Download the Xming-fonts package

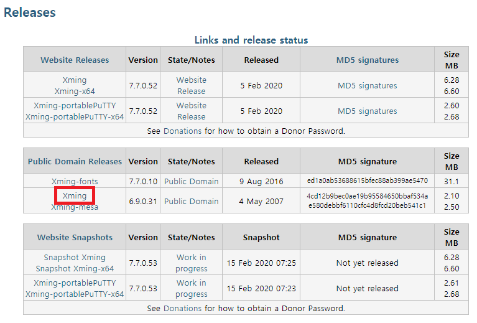75,182
